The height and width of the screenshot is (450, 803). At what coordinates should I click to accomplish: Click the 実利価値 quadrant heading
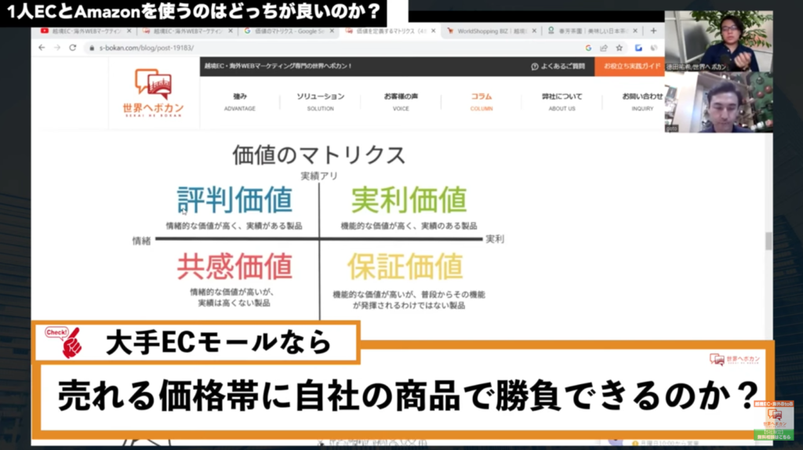pos(409,200)
